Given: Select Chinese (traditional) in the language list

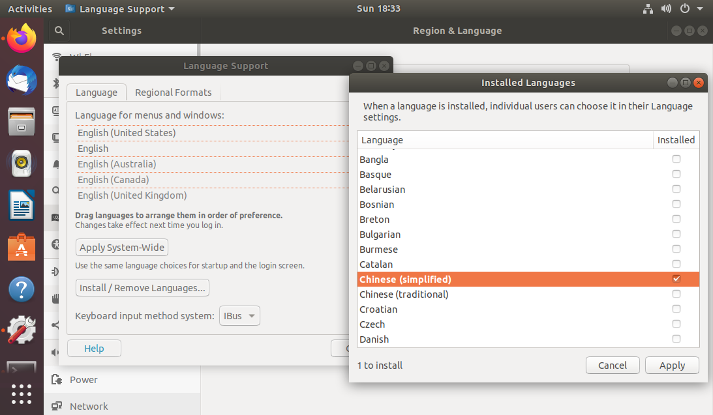Looking at the screenshot, I should (404, 294).
